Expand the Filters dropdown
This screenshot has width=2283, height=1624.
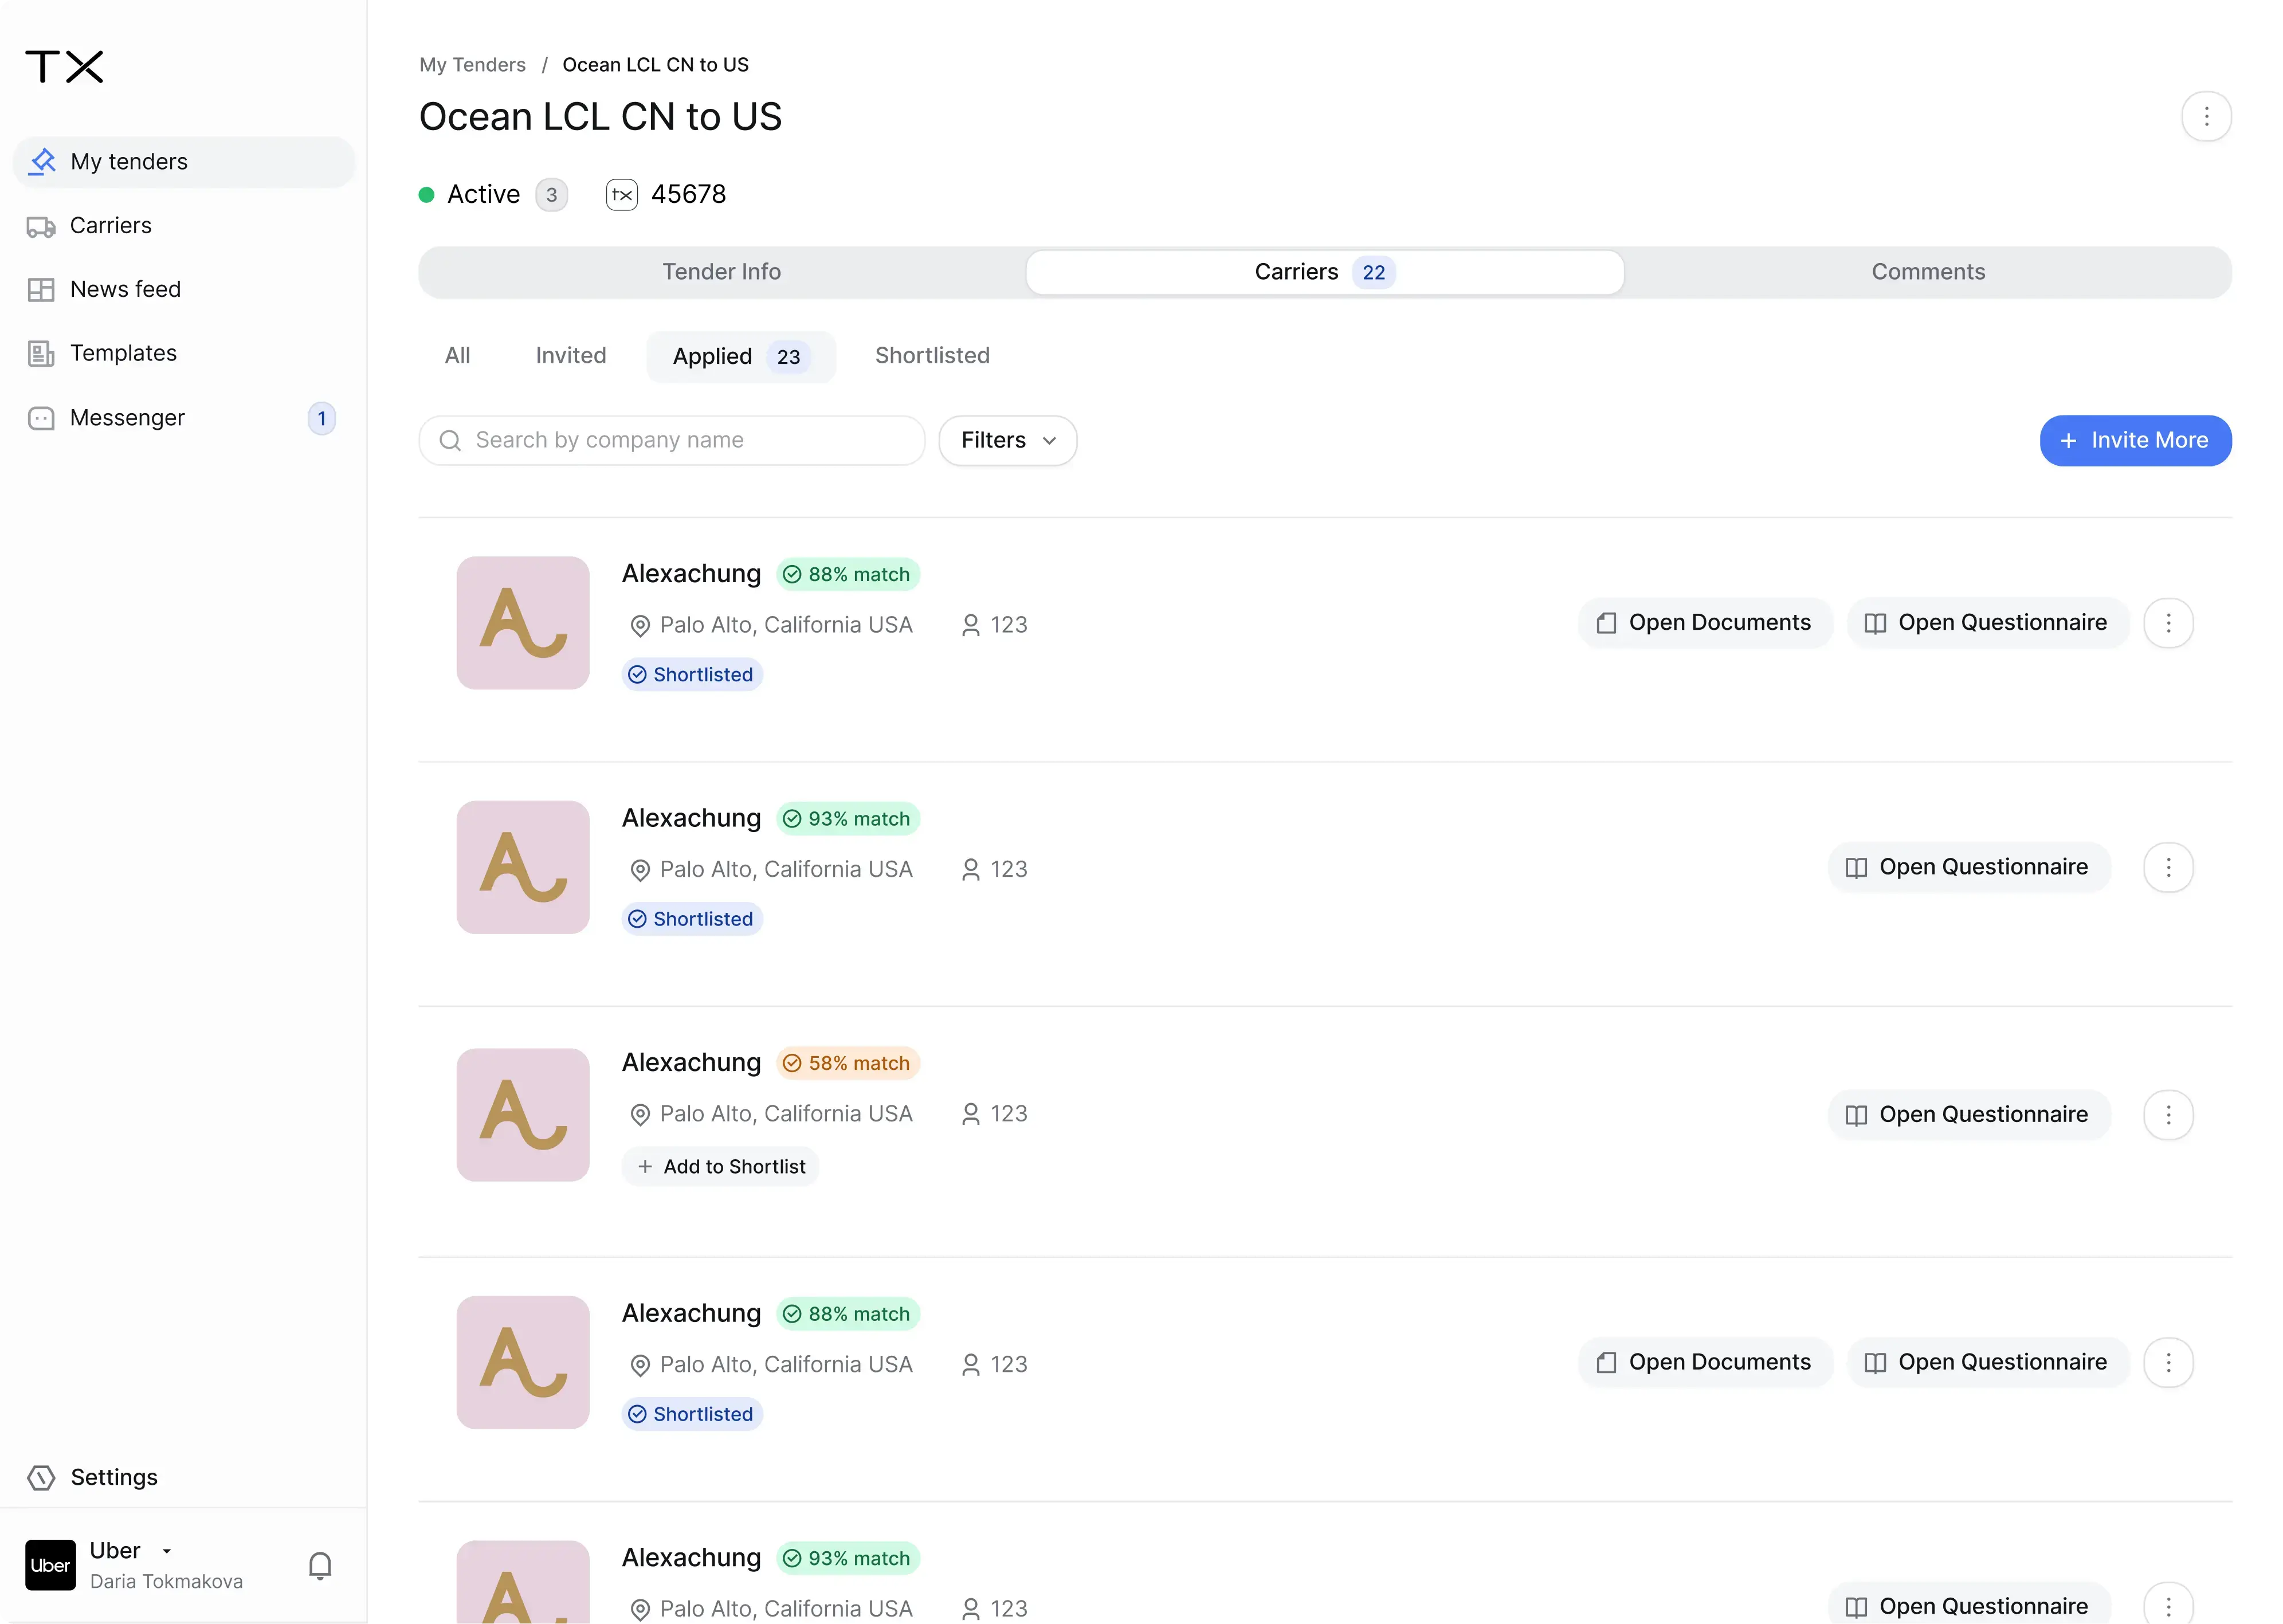pyautogui.click(x=1007, y=441)
